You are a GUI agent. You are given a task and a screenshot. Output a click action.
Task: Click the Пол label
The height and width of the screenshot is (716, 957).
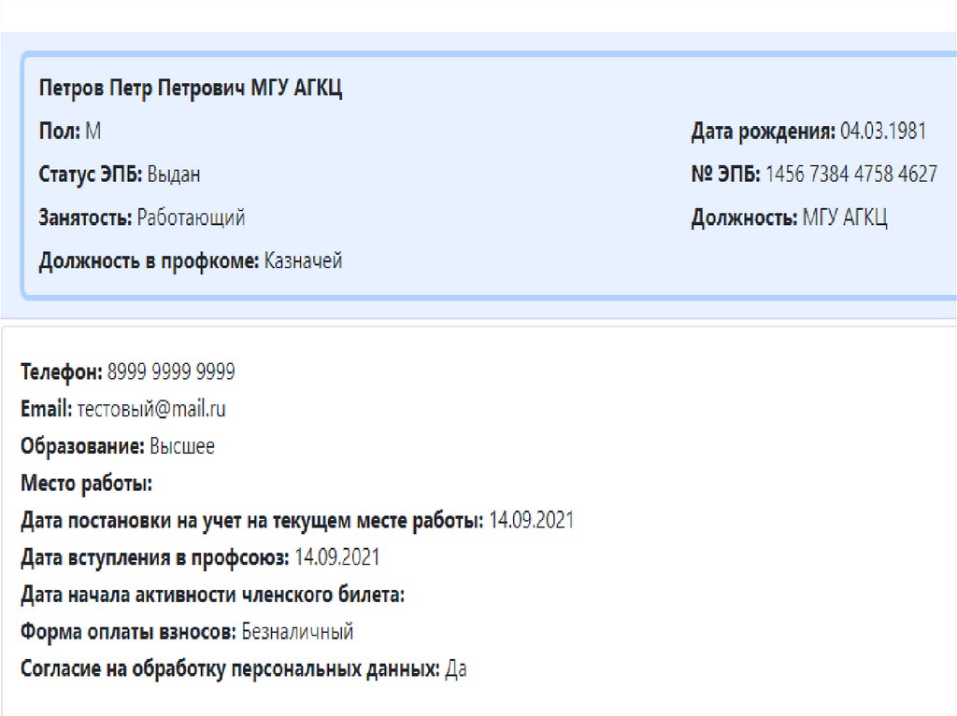[x=59, y=132]
